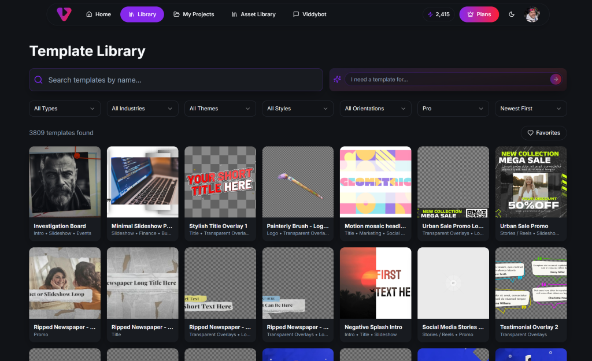Click the 'Negative Splash Intro' title

tap(373, 327)
